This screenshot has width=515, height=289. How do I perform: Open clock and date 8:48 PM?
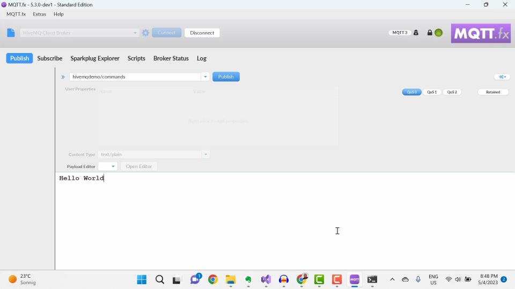pos(489,279)
